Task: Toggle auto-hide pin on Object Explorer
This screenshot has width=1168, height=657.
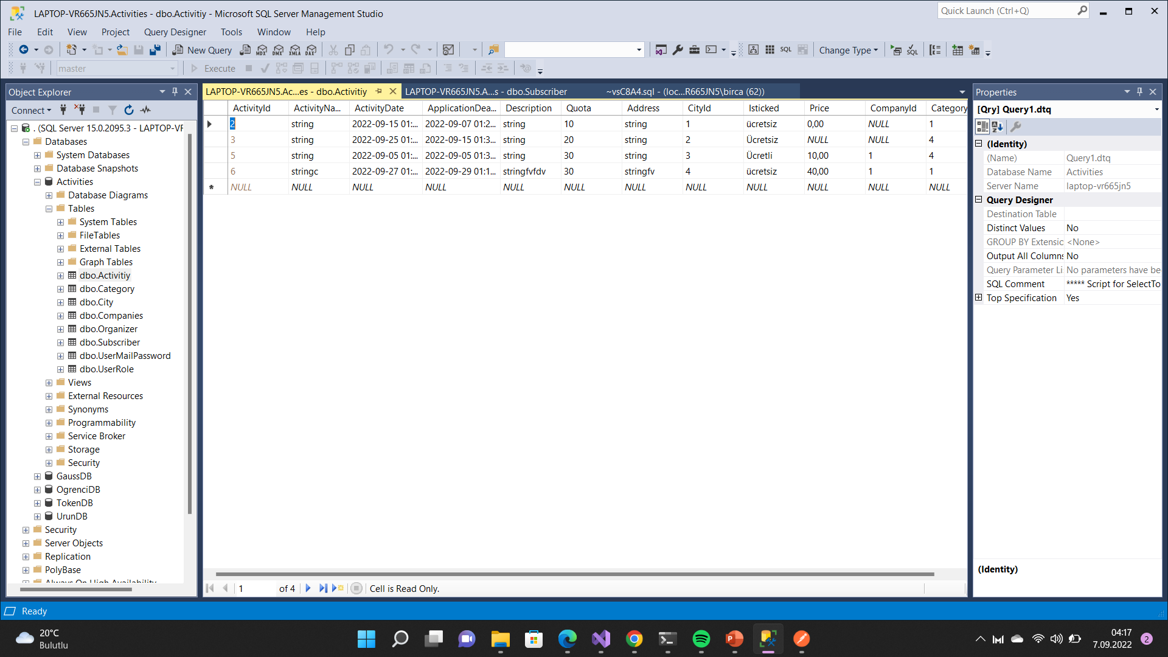Action: point(175,92)
